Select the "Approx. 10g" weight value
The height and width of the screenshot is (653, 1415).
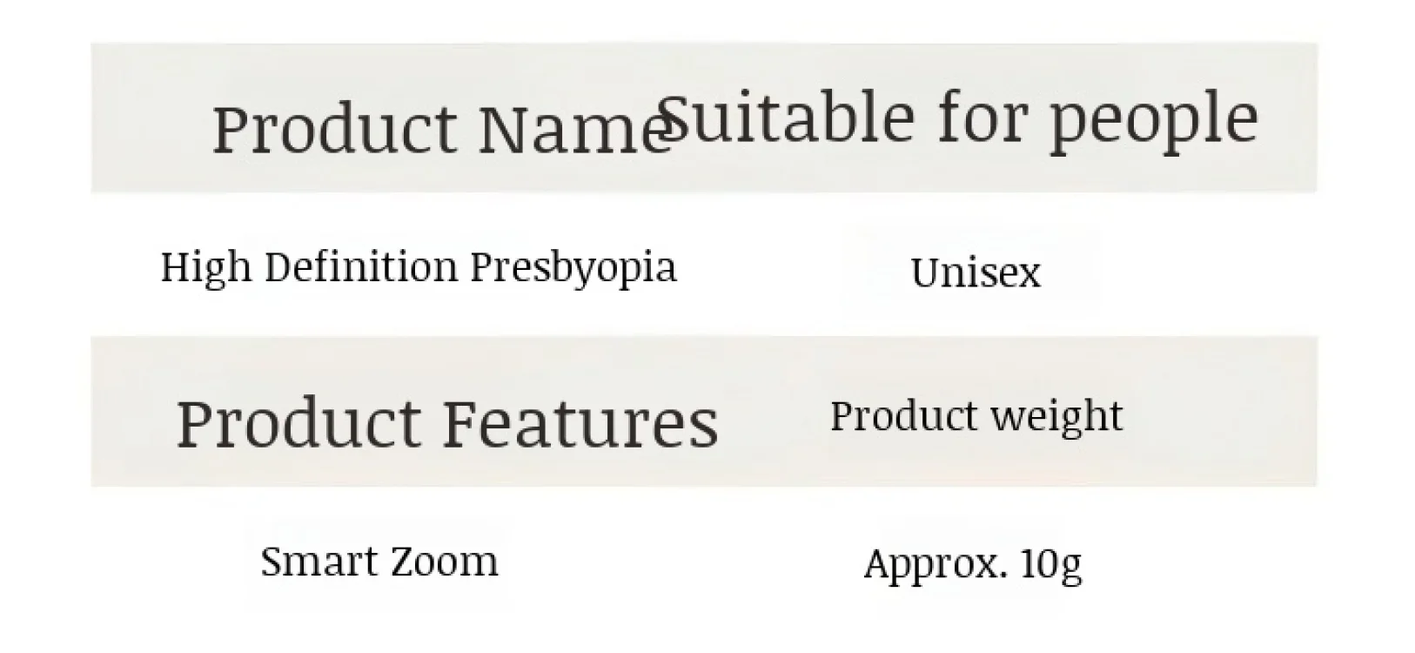(x=972, y=564)
